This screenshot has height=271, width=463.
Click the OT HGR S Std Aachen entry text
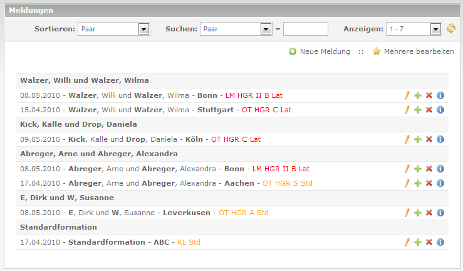(287, 183)
